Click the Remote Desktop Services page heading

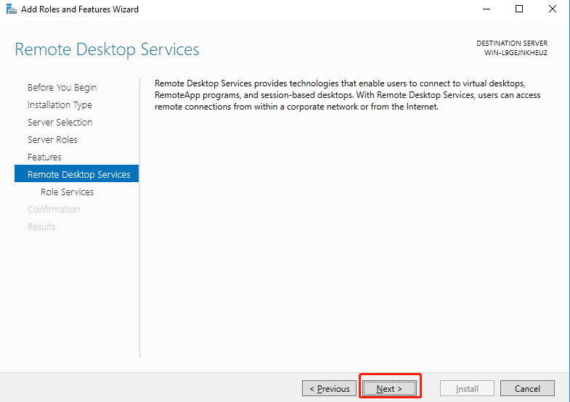[107, 50]
